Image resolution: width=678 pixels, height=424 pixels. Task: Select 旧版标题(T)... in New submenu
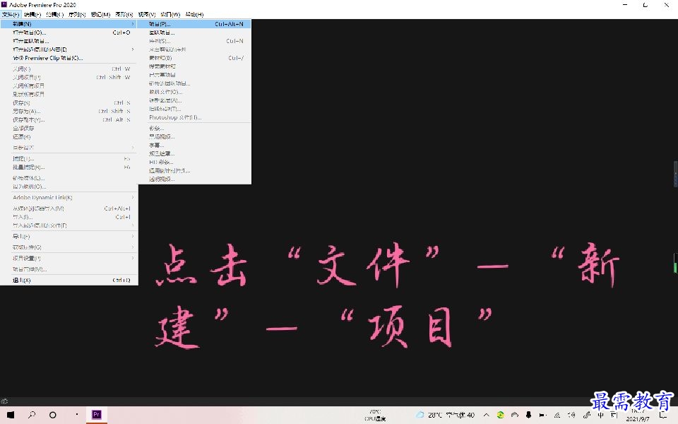(194, 109)
